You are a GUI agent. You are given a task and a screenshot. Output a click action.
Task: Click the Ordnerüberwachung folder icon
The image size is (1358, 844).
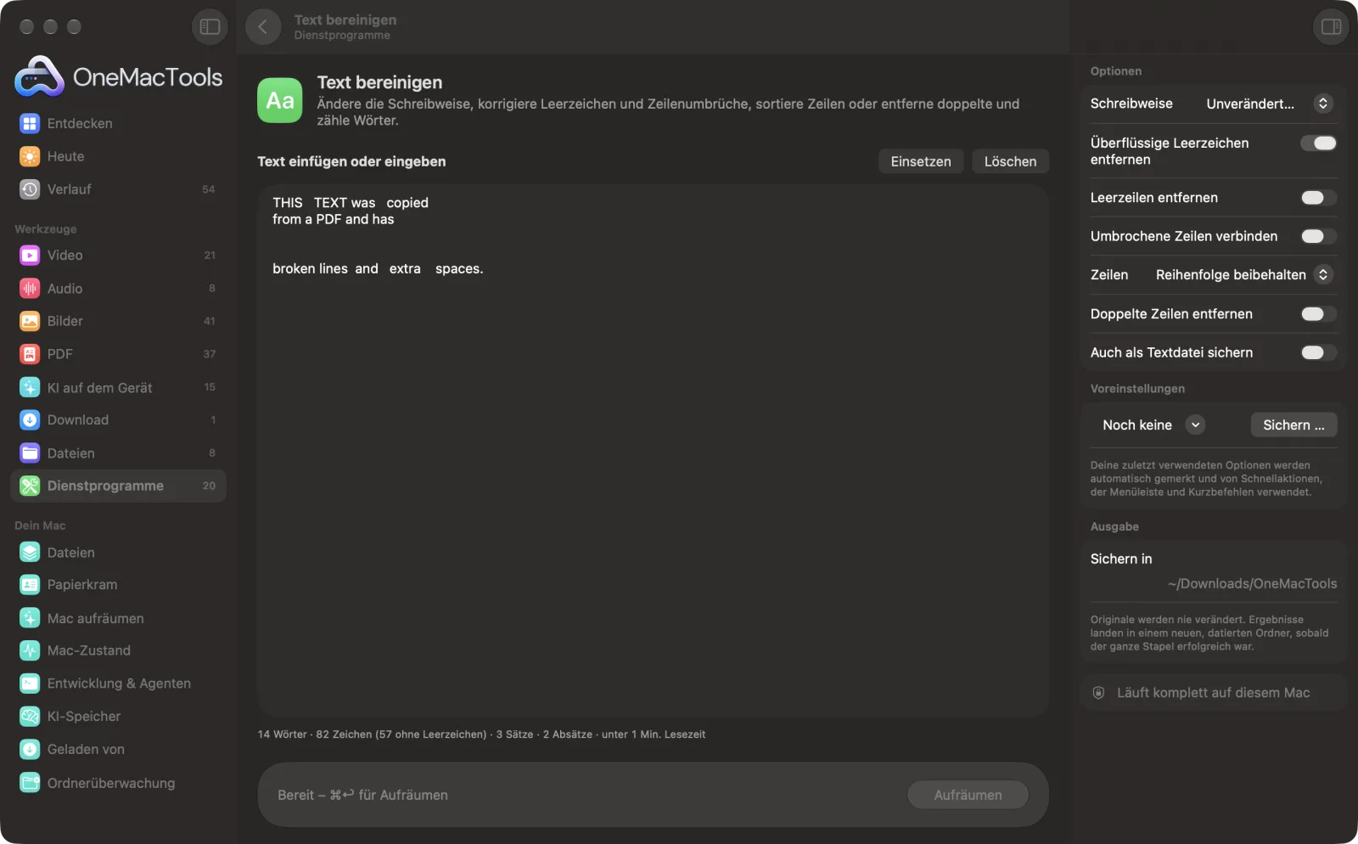coord(30,784)
